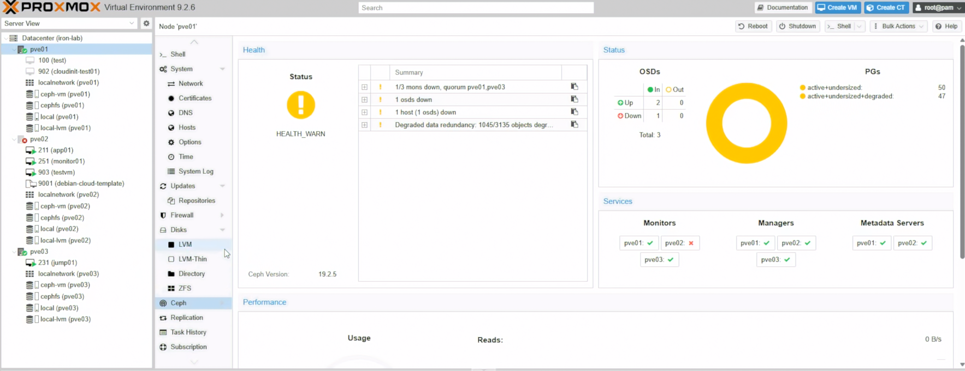Select VM 903 (testvm)
The width and height of the screenshot is (965, 371).
coord(56,173)
